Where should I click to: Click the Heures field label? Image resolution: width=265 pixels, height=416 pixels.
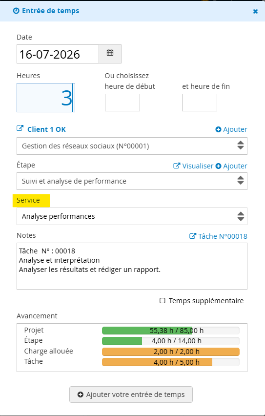coord(28,76)
